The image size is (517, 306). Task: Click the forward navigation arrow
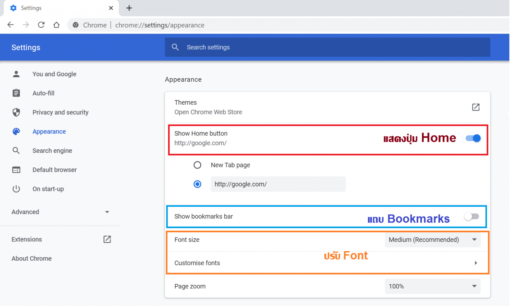(26, 25)
